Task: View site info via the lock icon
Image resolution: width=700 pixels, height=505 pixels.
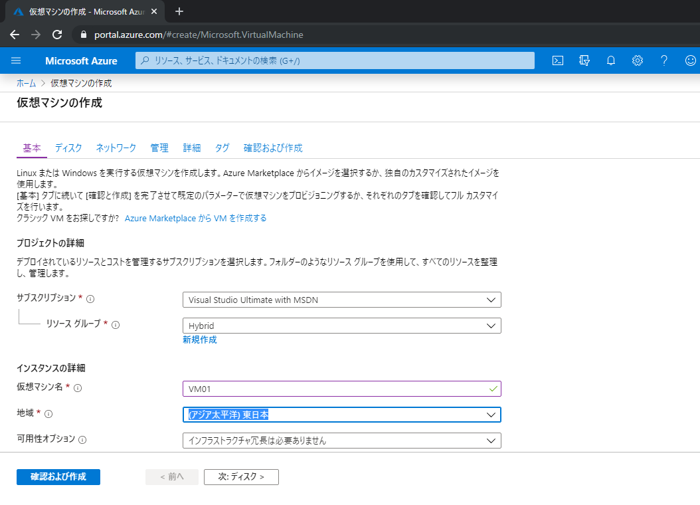Action: [x=84, y=35]
